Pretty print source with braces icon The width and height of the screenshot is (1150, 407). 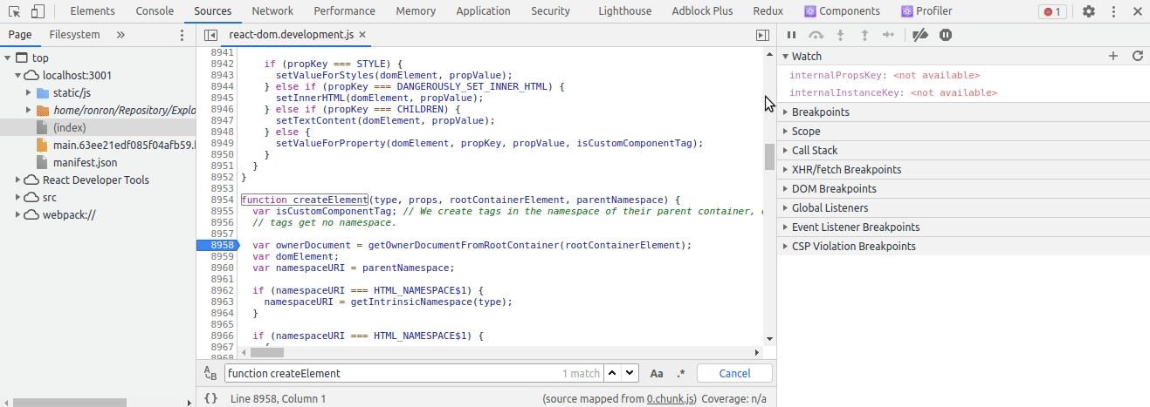coord(210,398)
